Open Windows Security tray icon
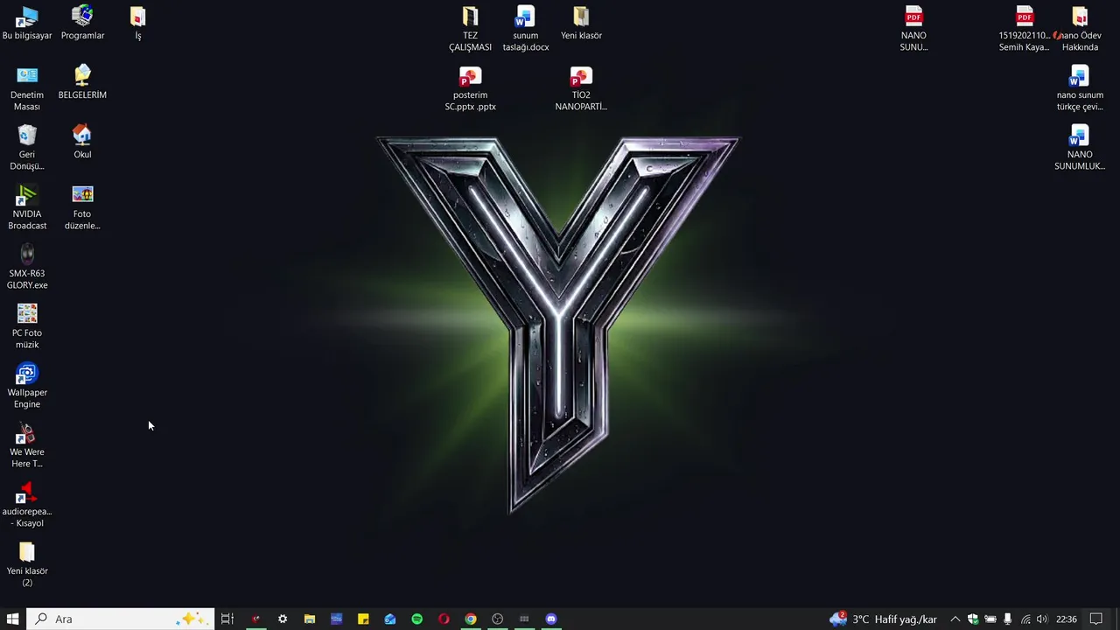This screenshot has width=1120, height=630. pyautogui.click(x=973, y=619)
